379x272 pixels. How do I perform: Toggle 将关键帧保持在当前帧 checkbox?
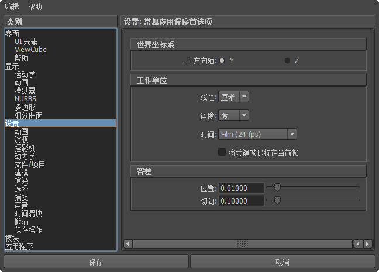click(222, 152)
